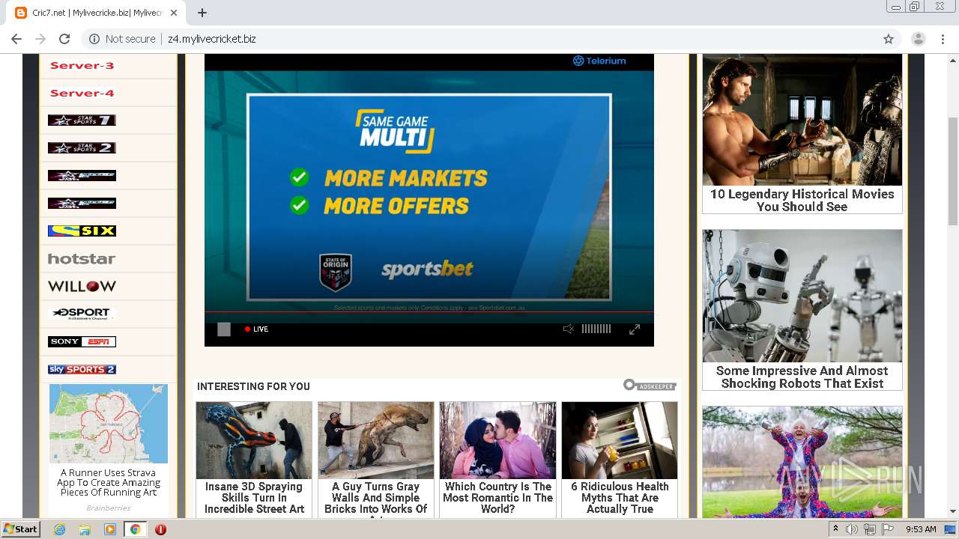Jump to the LIVE indicator
This screenshot has width=959, height=539.
click(256, 329)
